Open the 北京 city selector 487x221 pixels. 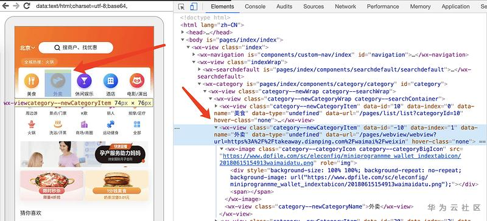point(27,48)
